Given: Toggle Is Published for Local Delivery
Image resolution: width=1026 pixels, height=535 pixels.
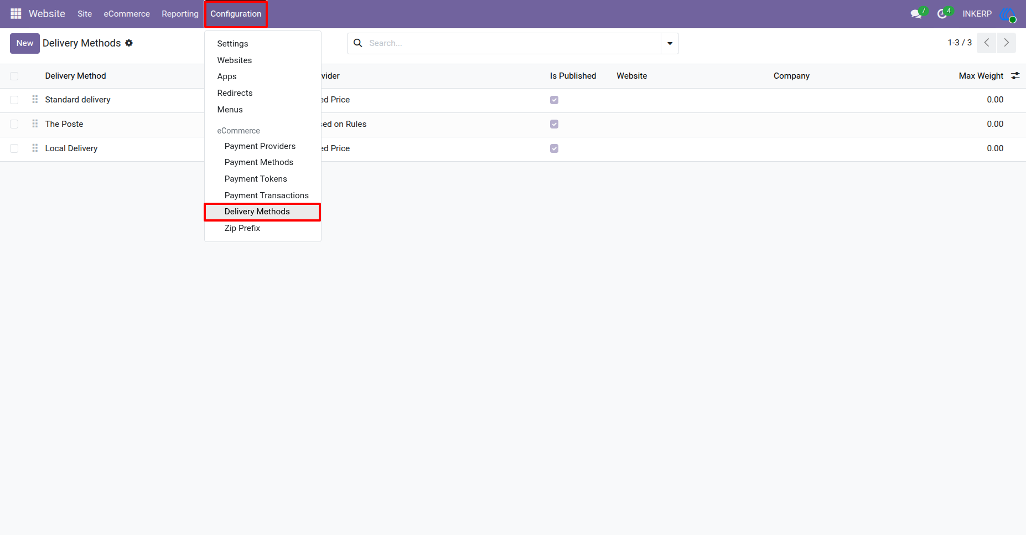Looking at the screenshot, I should pyautogui.click(x=554, y=149).
